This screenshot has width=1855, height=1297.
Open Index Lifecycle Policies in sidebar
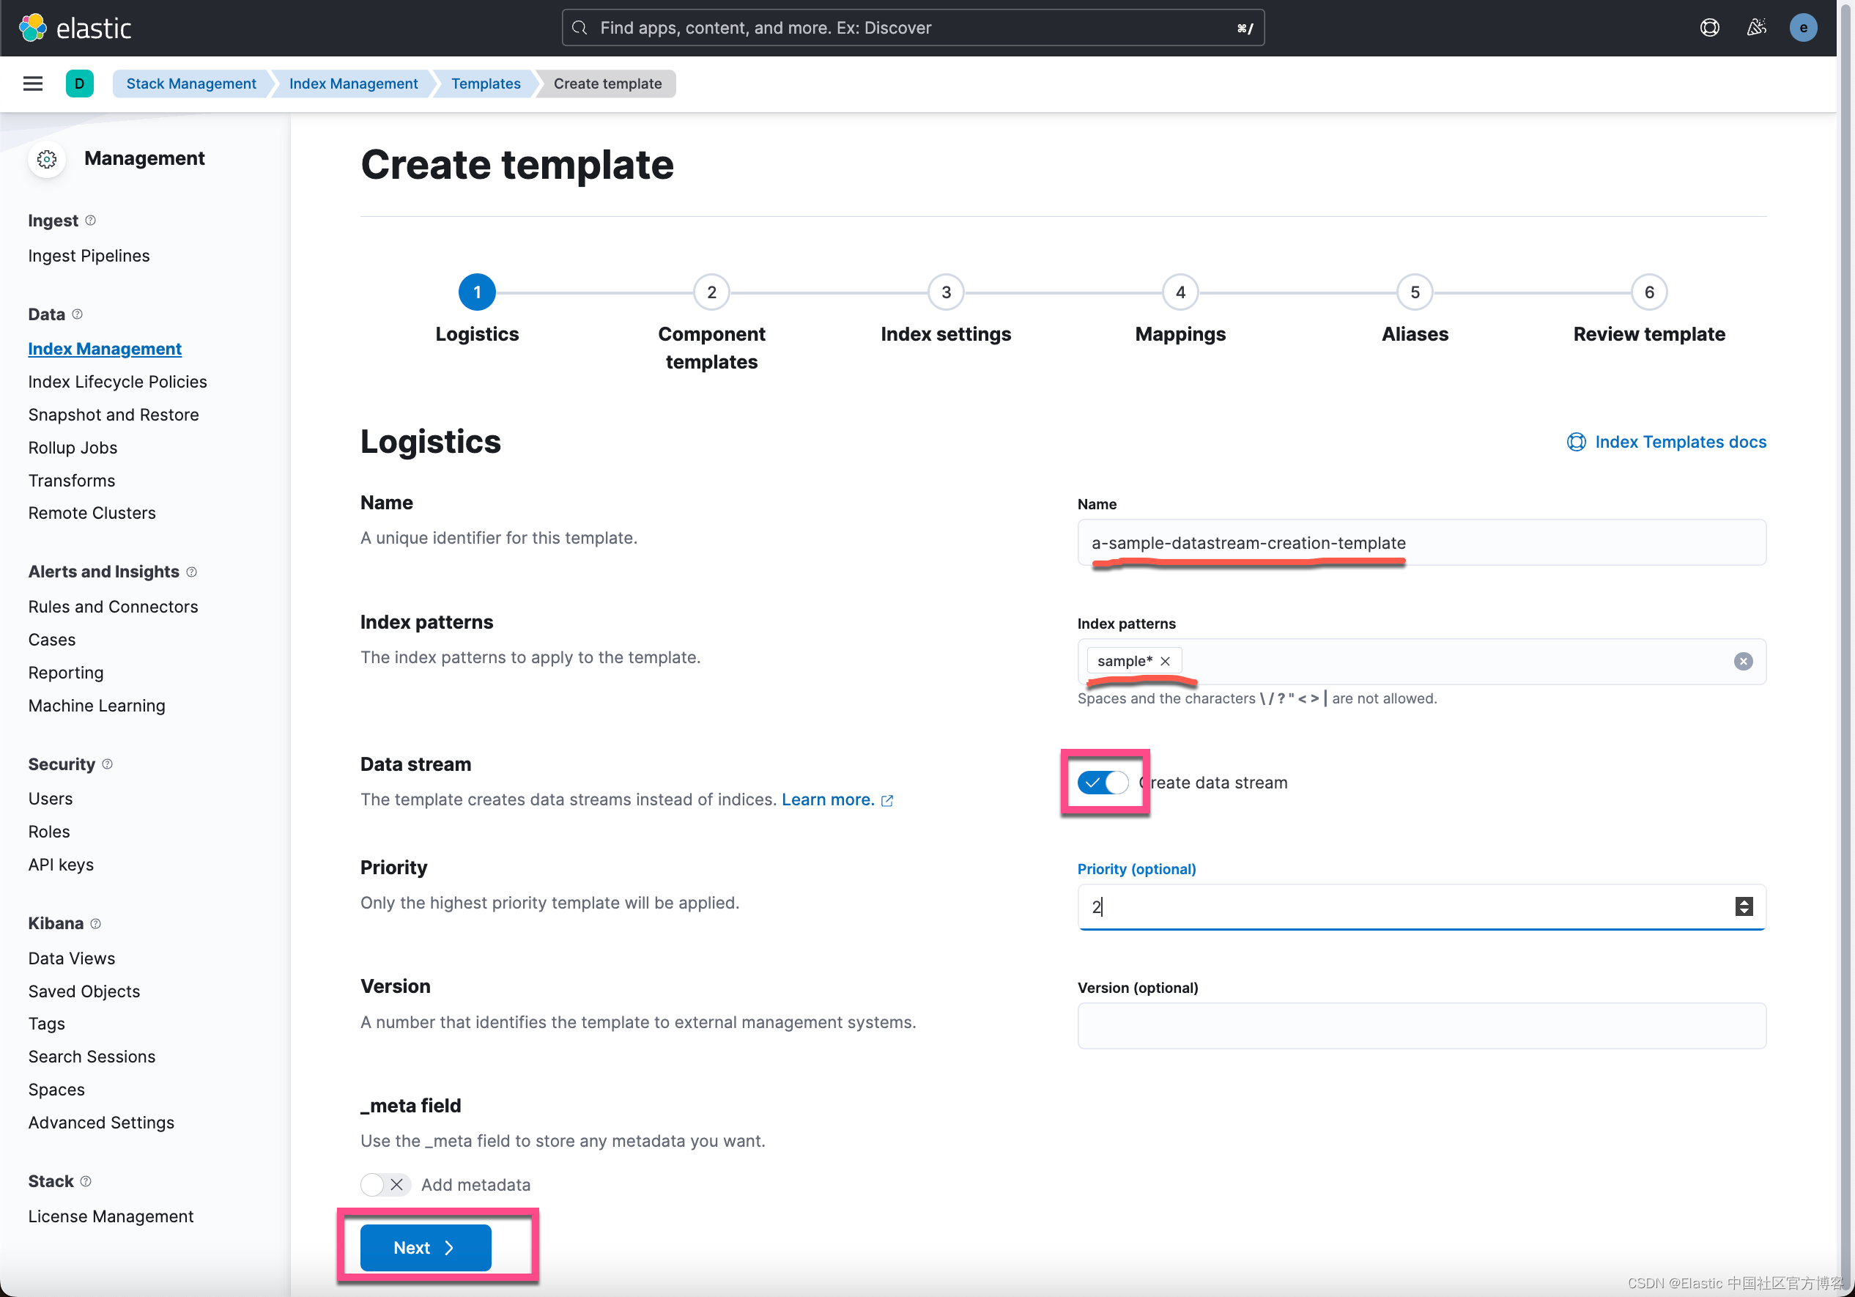point(117,382)
